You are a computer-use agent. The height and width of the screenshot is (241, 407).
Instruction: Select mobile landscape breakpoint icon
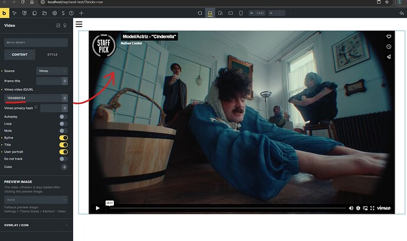231,13
